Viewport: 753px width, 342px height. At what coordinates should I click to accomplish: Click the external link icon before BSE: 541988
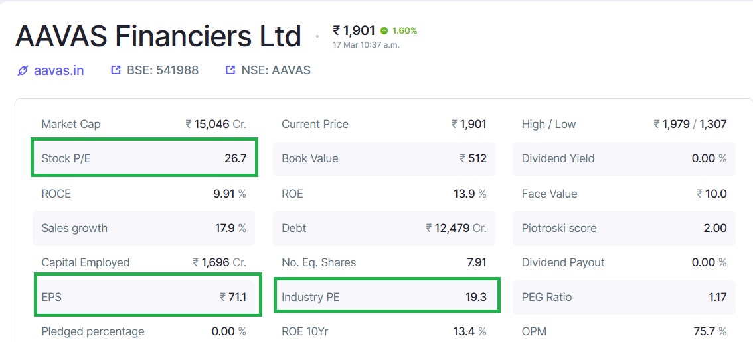tap(116, 70)
